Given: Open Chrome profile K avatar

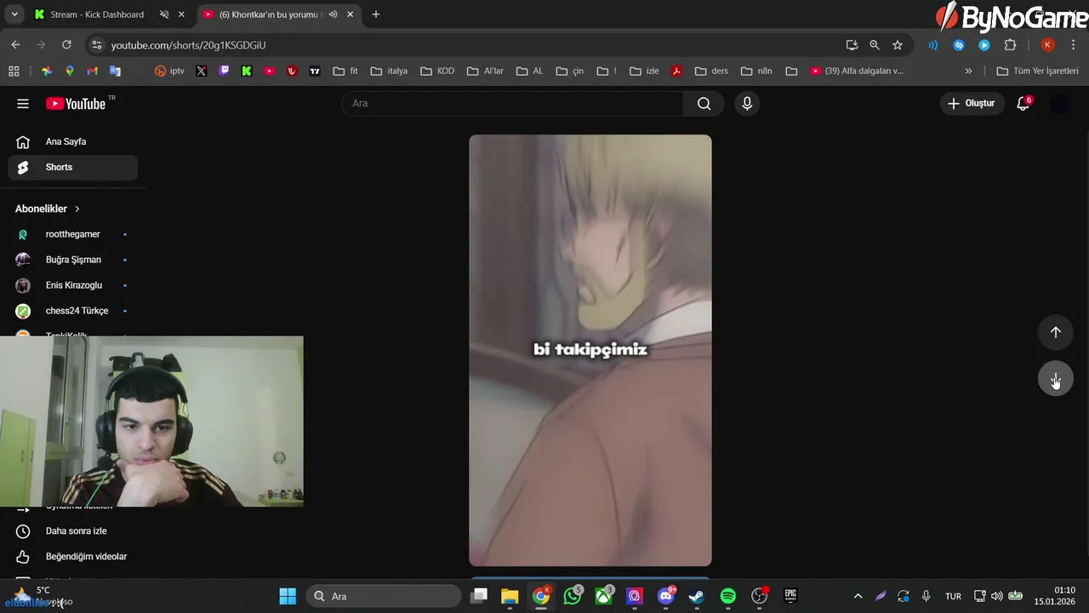Looking at the screenshot, I should (1048, 45).
